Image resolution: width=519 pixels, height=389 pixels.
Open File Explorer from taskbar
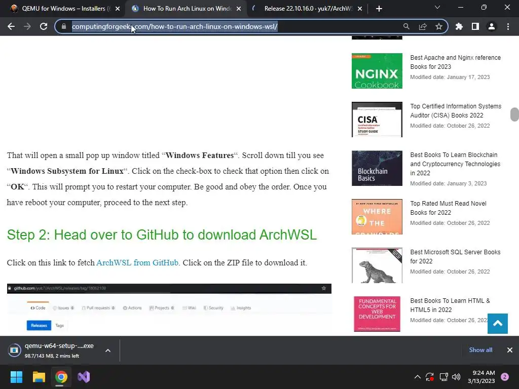[39, 377]
